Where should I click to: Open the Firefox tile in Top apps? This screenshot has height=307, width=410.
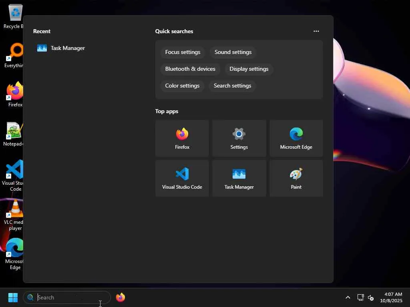pyautogui.click(x=182, y=138)
